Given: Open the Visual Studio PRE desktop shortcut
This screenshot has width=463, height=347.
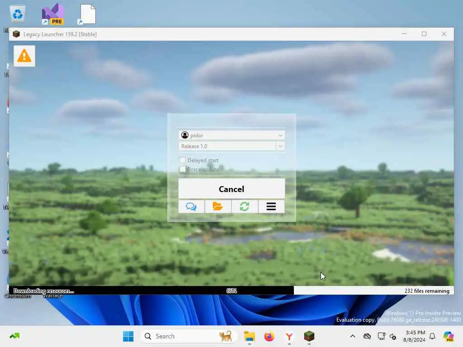Looking at the screenshot, I should coord(52,14).
